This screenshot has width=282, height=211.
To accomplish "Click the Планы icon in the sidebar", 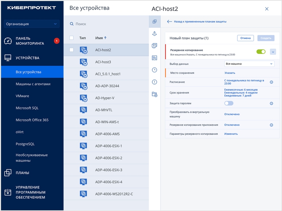I will point(8,173).
